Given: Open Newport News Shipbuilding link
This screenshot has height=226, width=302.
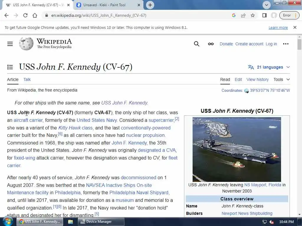Looking at the screenshot, I should [247, 214].
